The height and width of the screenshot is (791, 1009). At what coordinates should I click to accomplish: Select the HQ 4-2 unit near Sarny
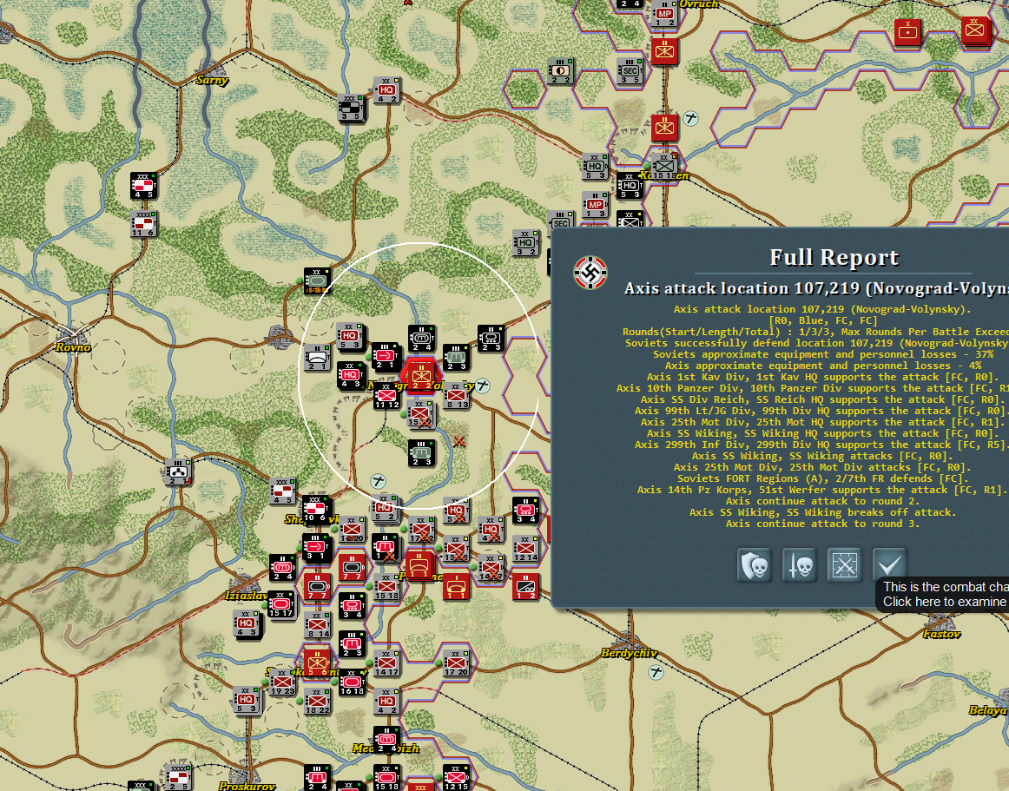[x=386, y=91]
